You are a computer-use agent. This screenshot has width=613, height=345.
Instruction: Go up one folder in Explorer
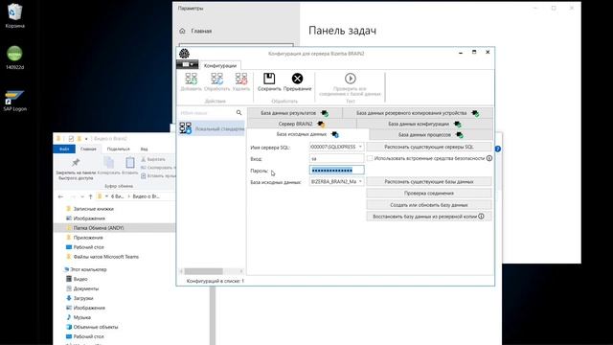pyautogui.click(x=90, y=196)
